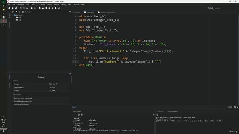Focus the search box at top right
Viewport: 239px width, 134px height.
(226, 8)
